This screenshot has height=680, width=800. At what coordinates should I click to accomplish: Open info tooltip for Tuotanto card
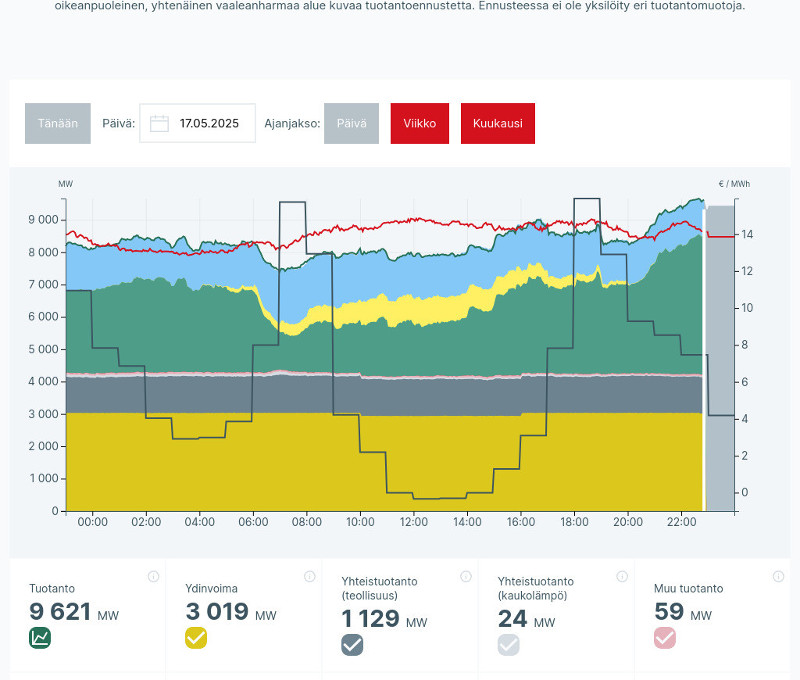click(153, 577)
